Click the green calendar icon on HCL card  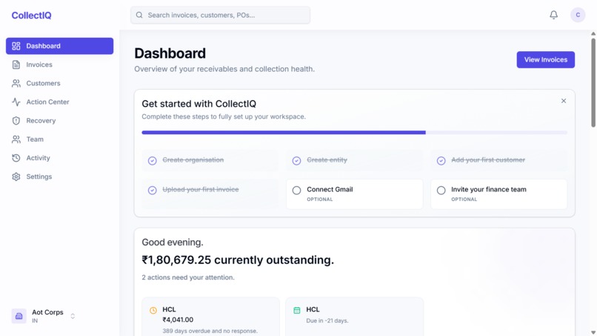[297, 310]
